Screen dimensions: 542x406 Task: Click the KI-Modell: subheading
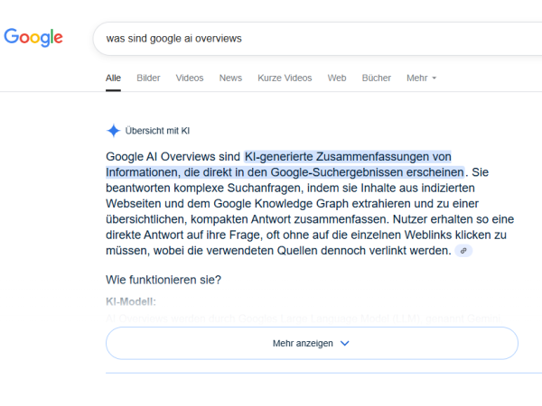[131, 301]
